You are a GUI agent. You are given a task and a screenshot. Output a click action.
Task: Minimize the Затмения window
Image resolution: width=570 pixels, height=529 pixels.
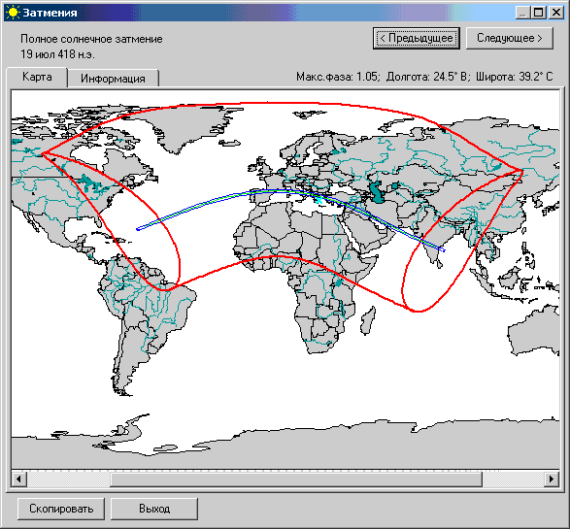(522, 13)
